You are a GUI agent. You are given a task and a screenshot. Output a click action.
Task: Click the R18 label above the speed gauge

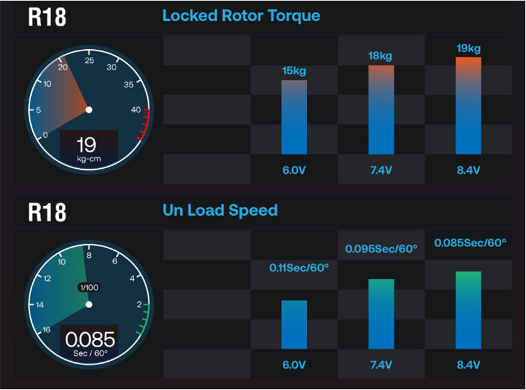[47, 211]
